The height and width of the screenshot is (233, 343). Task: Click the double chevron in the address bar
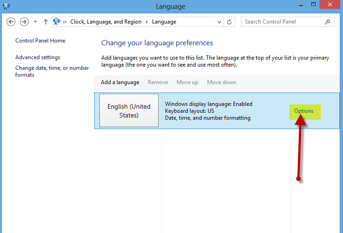click(x=65, y=22)
